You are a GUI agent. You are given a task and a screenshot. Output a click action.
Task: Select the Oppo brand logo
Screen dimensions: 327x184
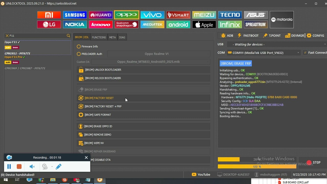tap(126, 15)
